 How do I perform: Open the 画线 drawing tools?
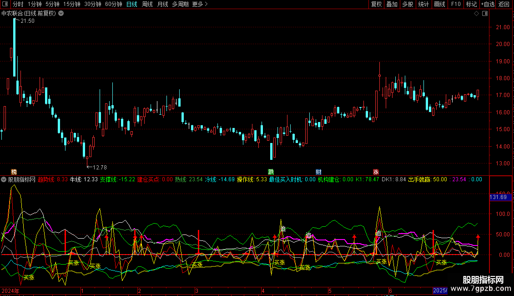click(439, 5)
